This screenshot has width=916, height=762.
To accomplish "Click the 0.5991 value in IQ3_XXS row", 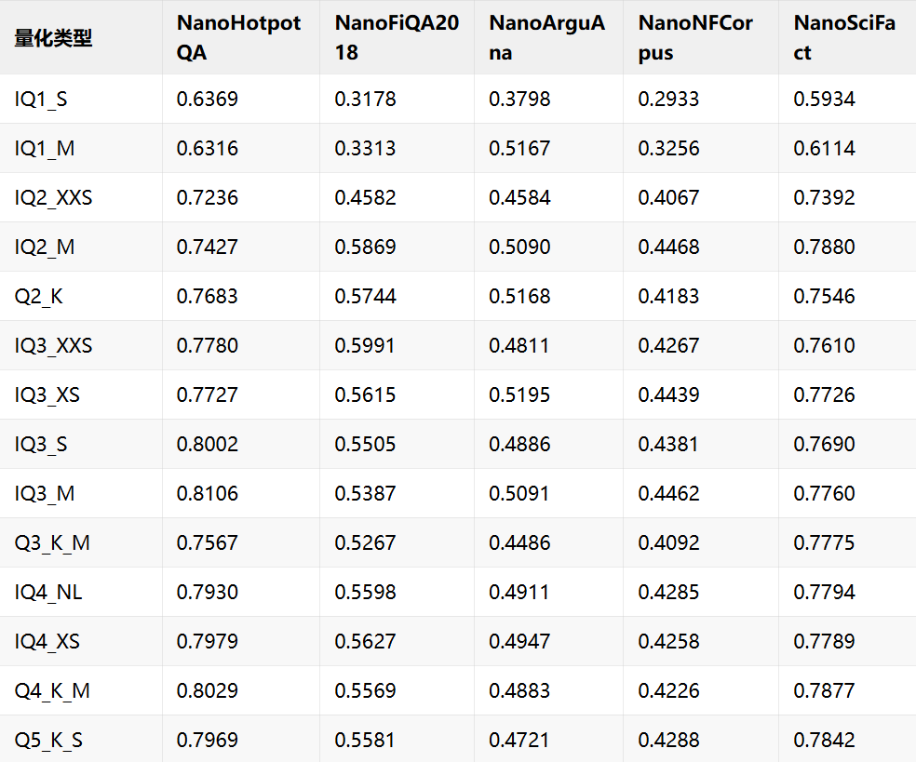I will click(x=365, y=346).
